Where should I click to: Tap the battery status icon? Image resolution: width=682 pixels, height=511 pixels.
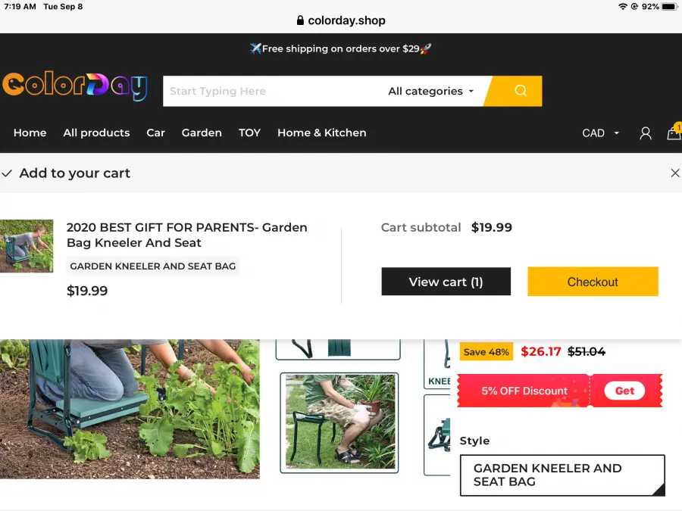click(x=669, y=7)
